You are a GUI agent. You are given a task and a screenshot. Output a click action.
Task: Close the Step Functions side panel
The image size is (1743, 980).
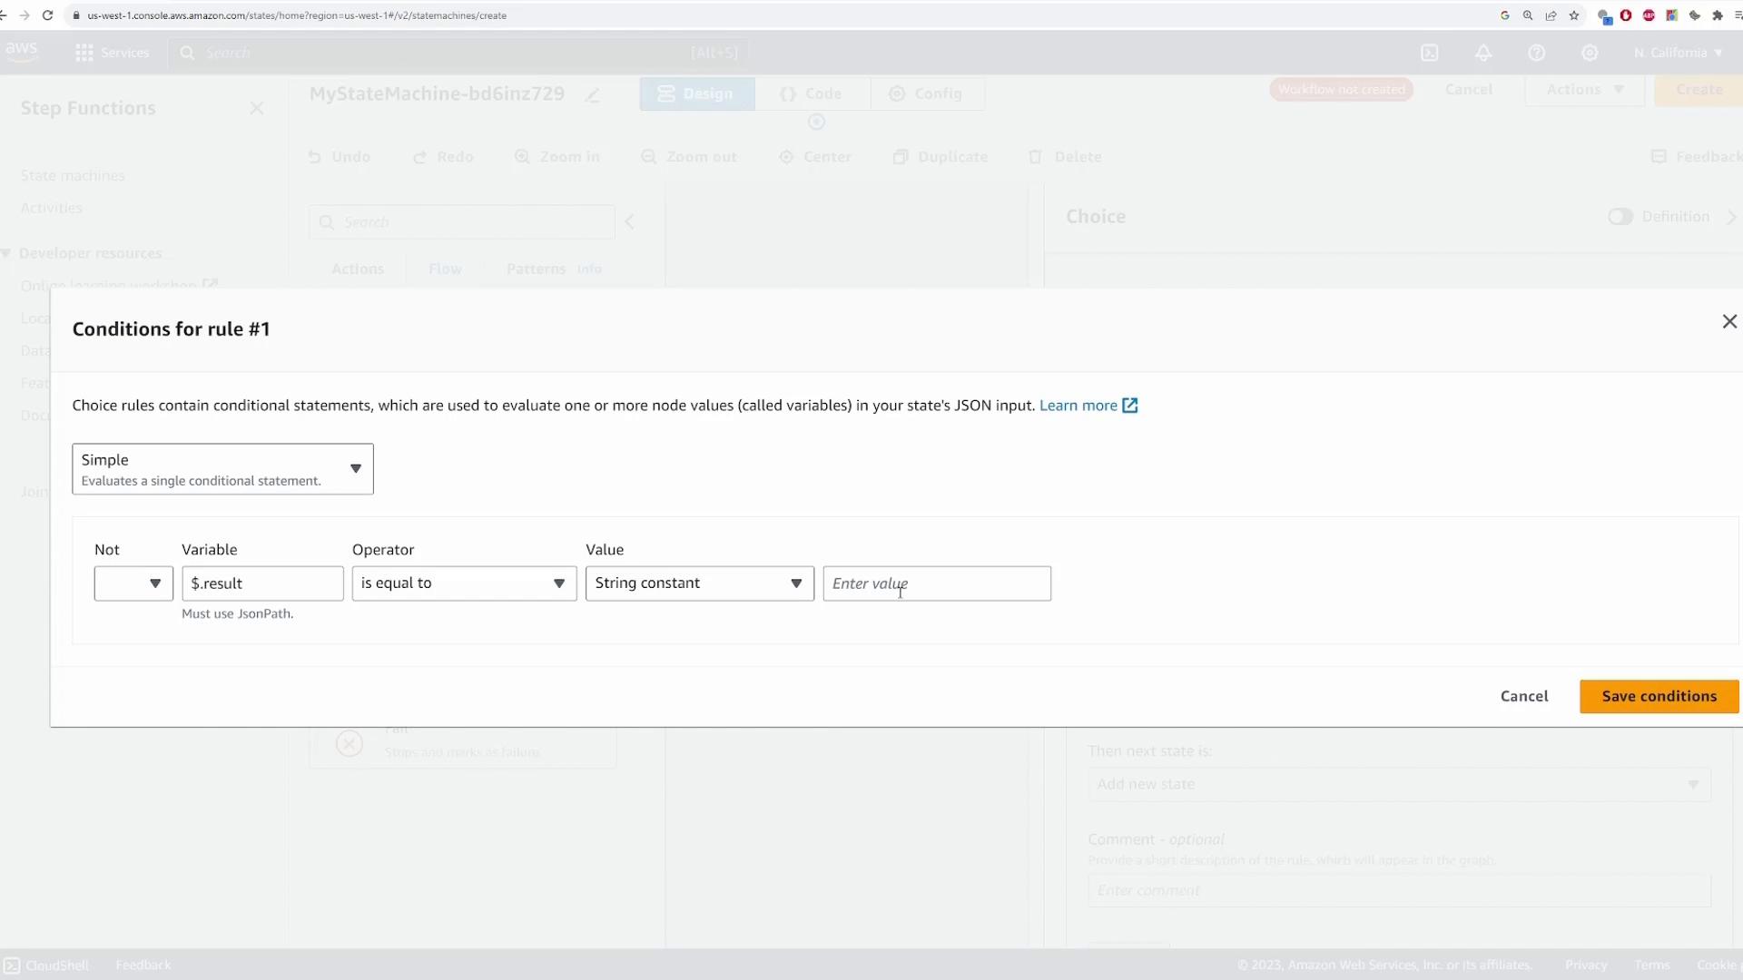(x=257, y=109)
